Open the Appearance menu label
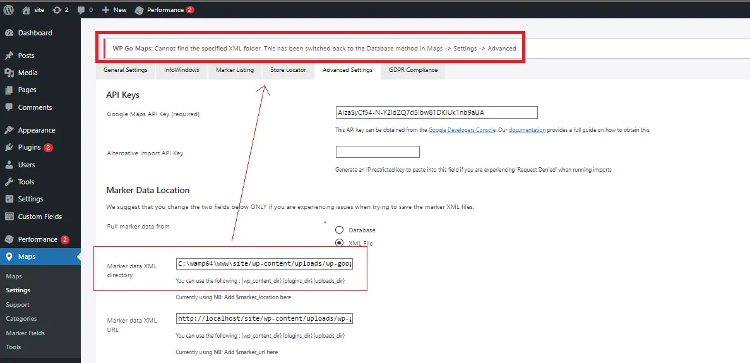The image size is (750, 363). tap(37, 130)
